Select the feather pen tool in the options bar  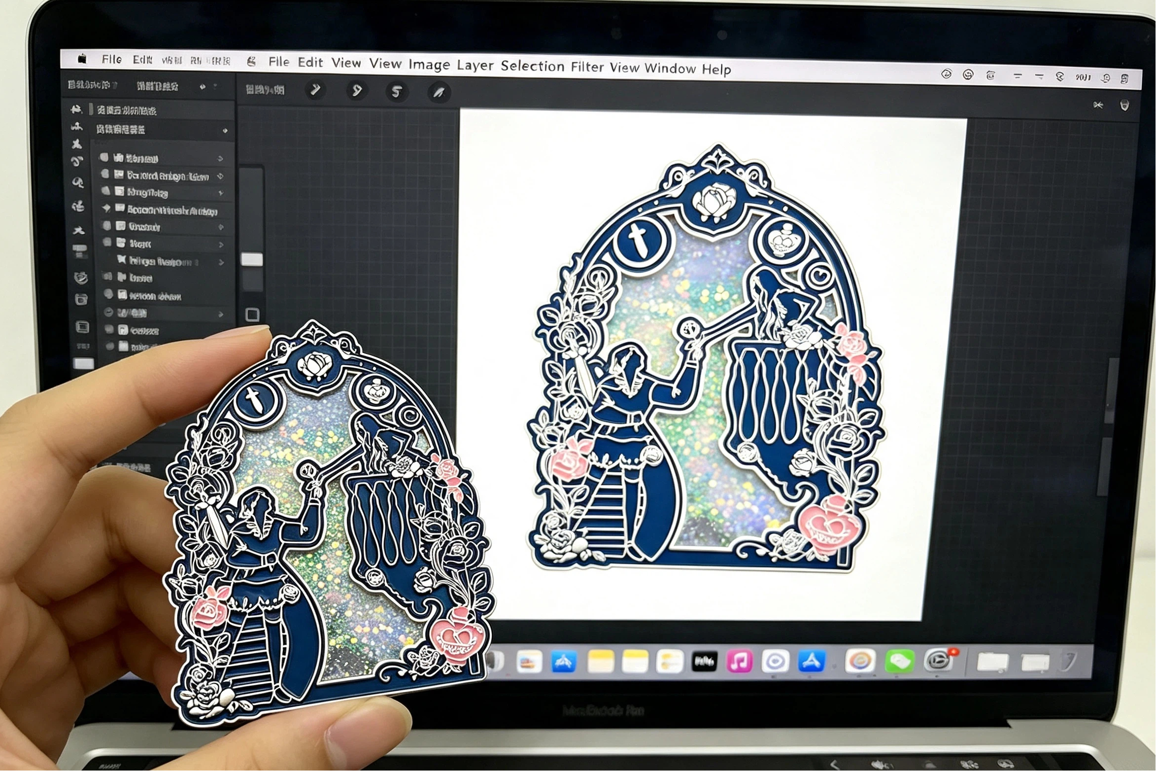(x=438, y=92)
